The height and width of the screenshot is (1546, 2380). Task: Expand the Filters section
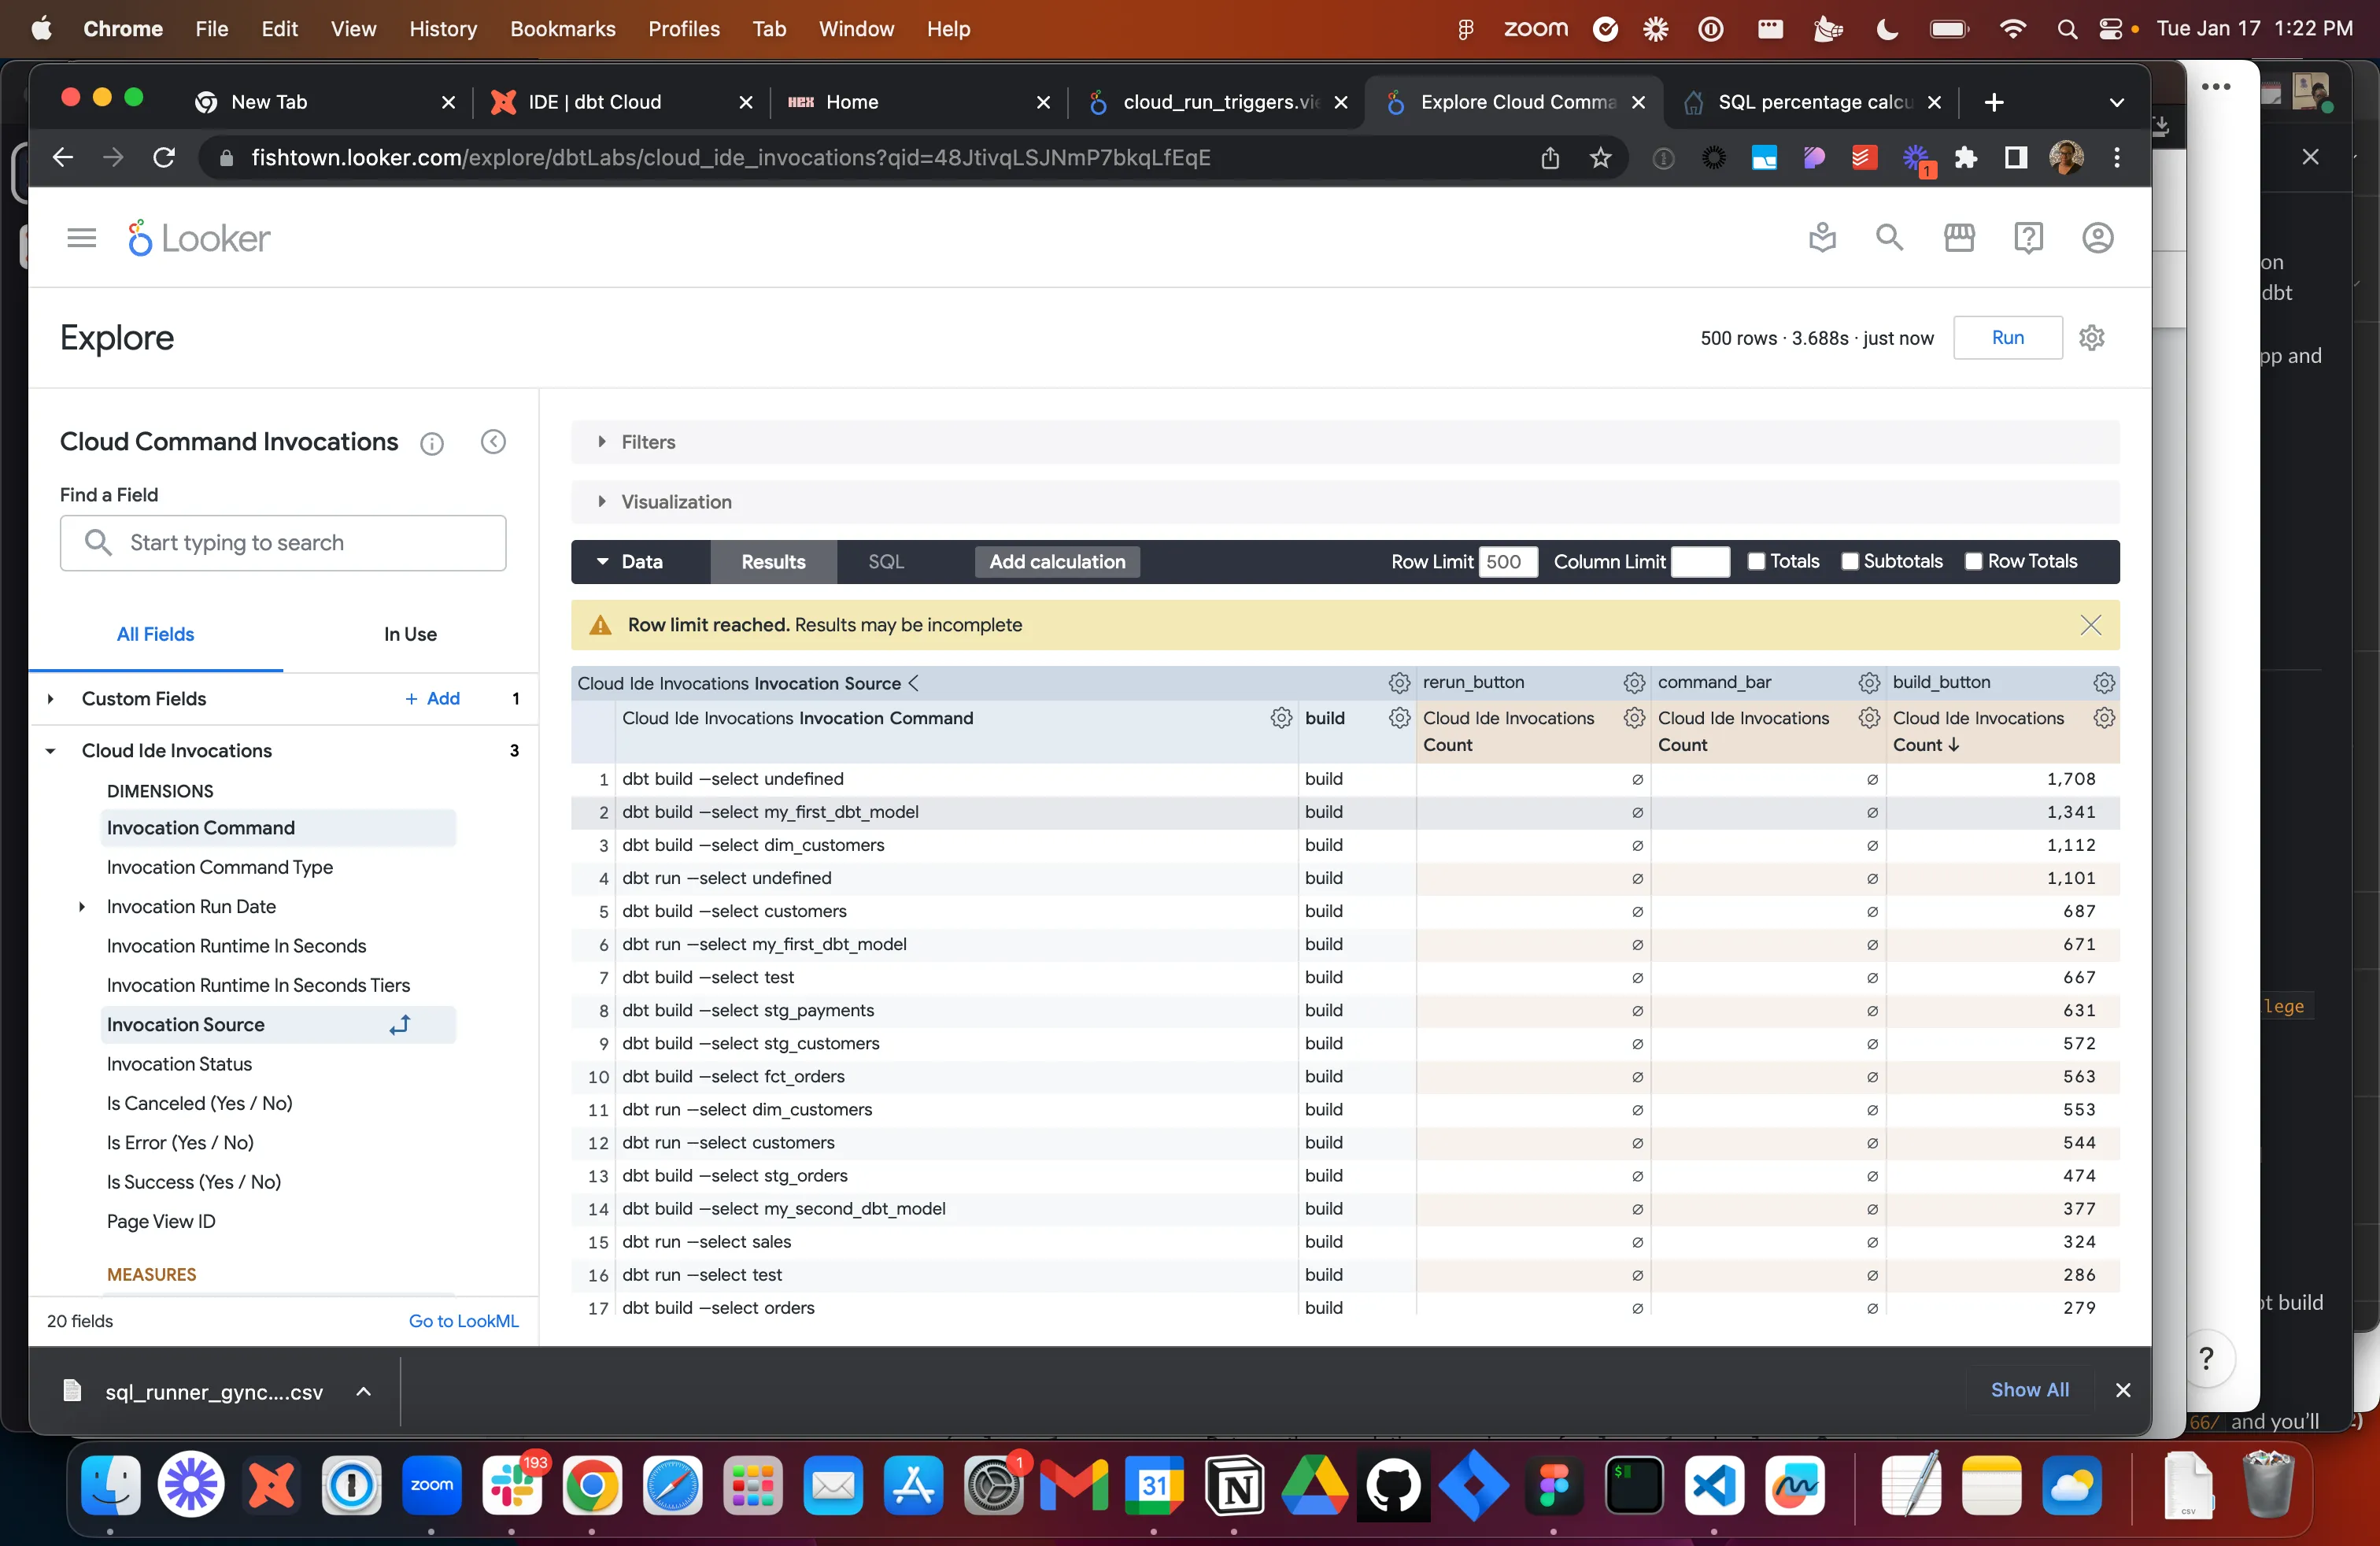[x=648, y=442]
